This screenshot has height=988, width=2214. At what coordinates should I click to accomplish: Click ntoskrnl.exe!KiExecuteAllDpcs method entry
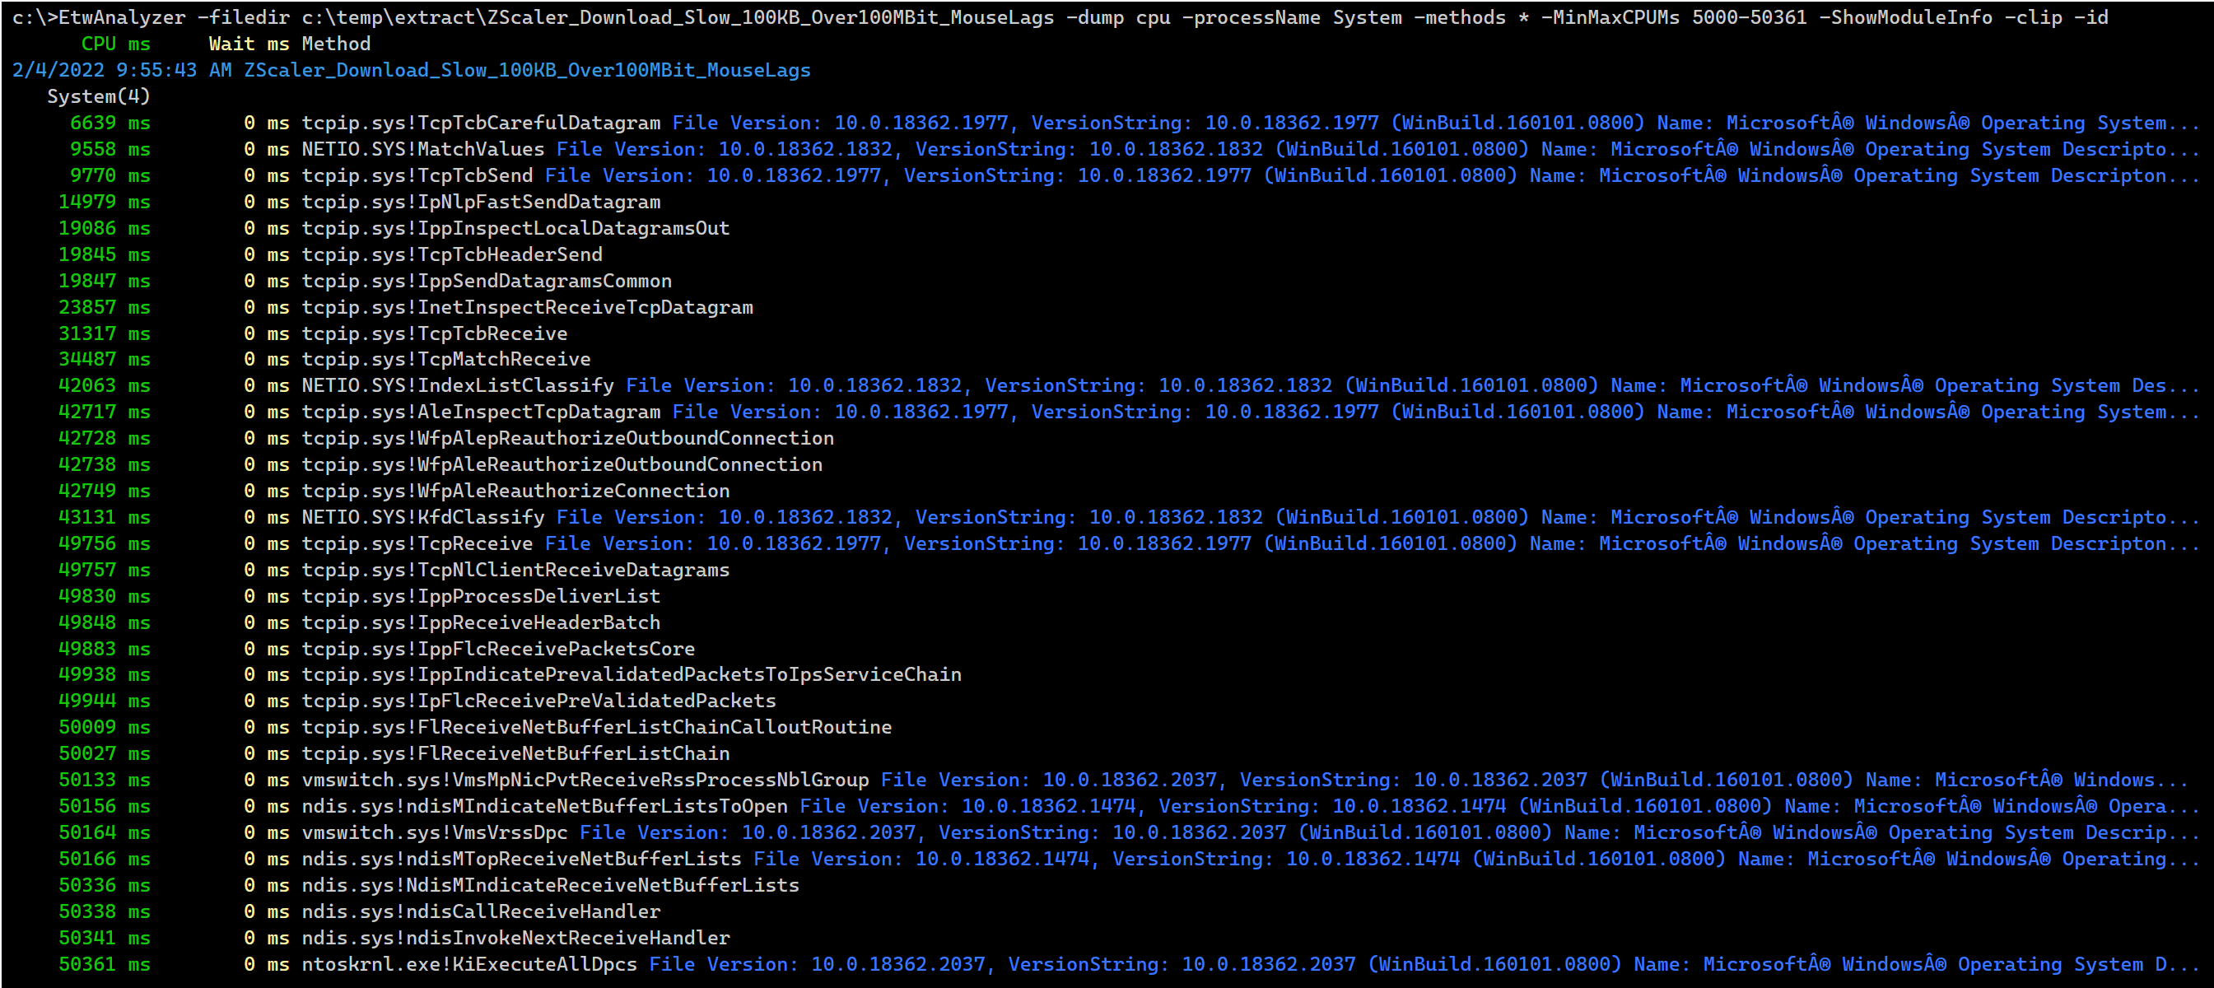(468, 964)
